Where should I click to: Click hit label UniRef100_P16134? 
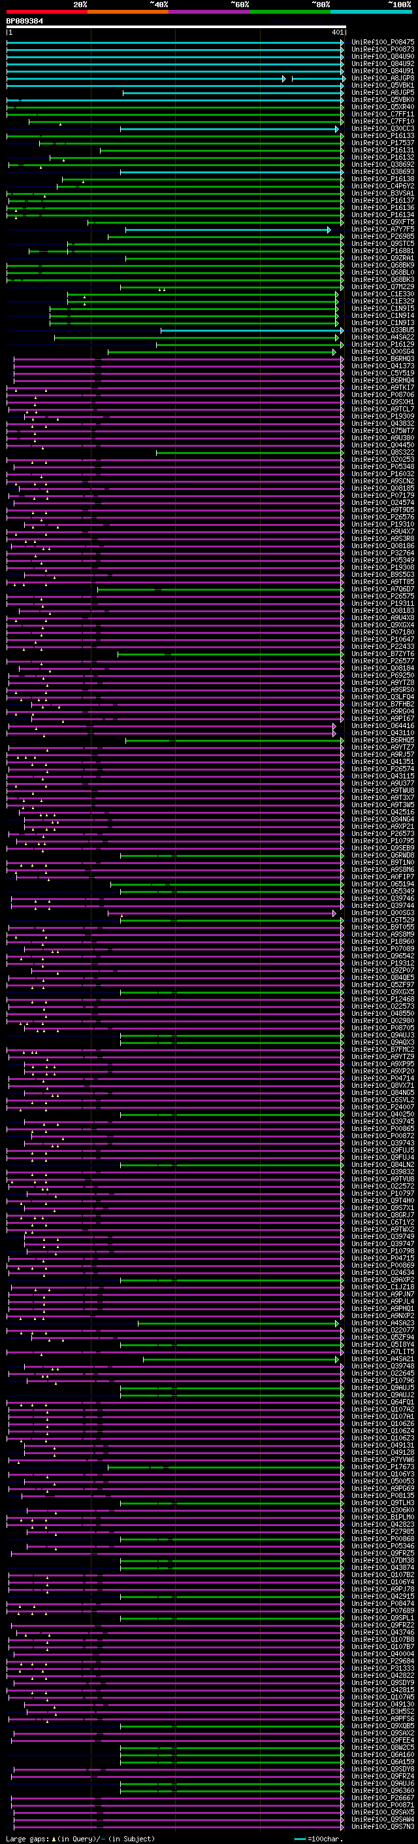383,215
